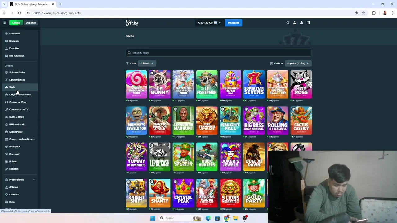Image resolution: width=397 pixels, height=223 pixels.
Task: Open the Gates of Olympus 1000 thumbnail
Action: [183, 85]
